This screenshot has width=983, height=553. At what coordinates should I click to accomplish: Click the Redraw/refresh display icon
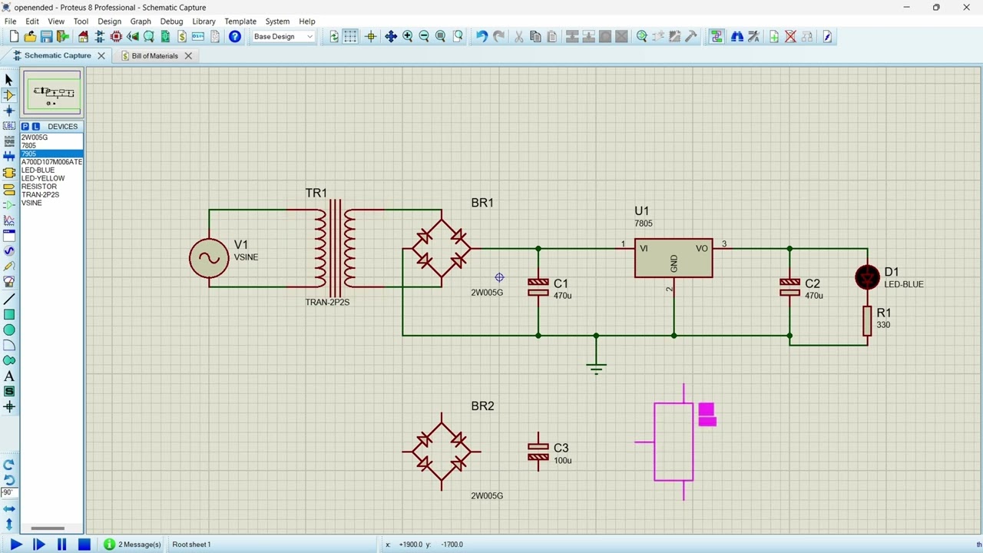point(334,36)
